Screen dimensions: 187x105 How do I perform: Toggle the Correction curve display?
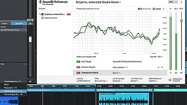pos(144,9)
